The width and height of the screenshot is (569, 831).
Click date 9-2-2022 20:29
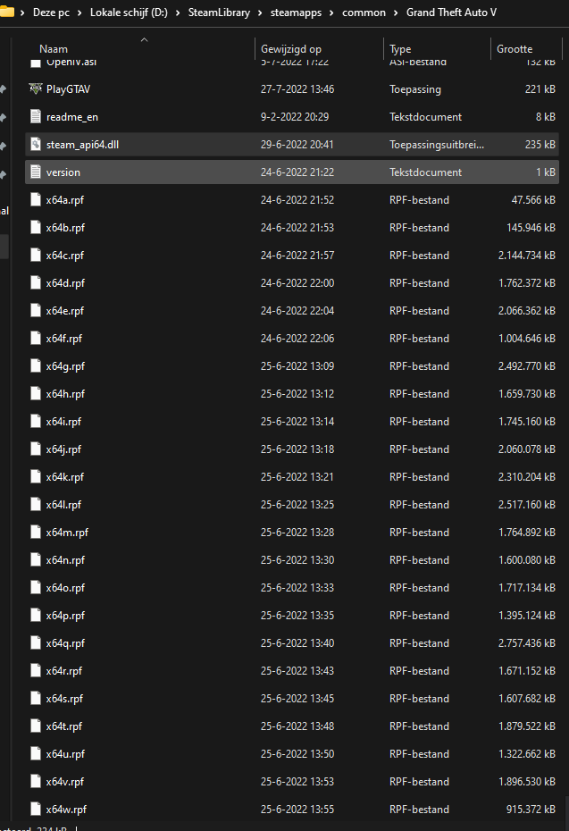pyautogui.click(x=295, y=116)
